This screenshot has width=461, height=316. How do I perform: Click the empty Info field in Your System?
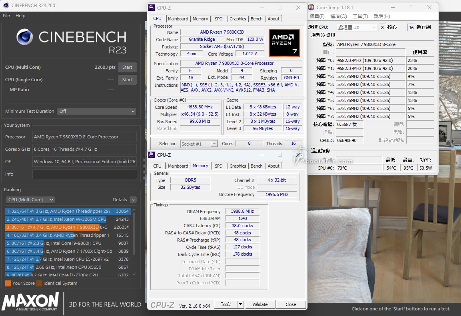84,174
